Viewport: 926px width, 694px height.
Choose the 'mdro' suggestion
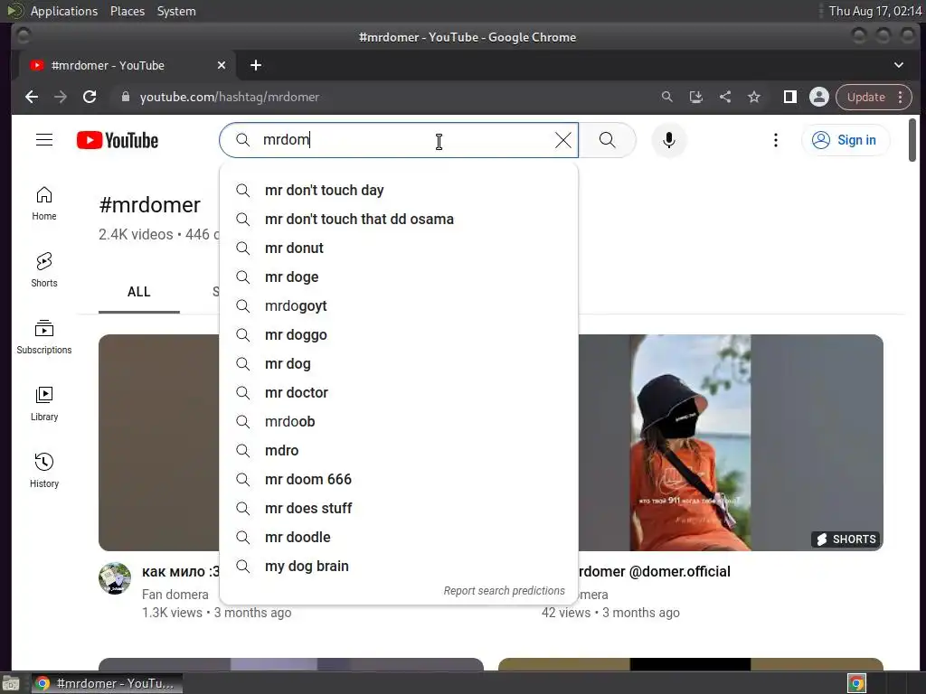click(x=399, y=450)
